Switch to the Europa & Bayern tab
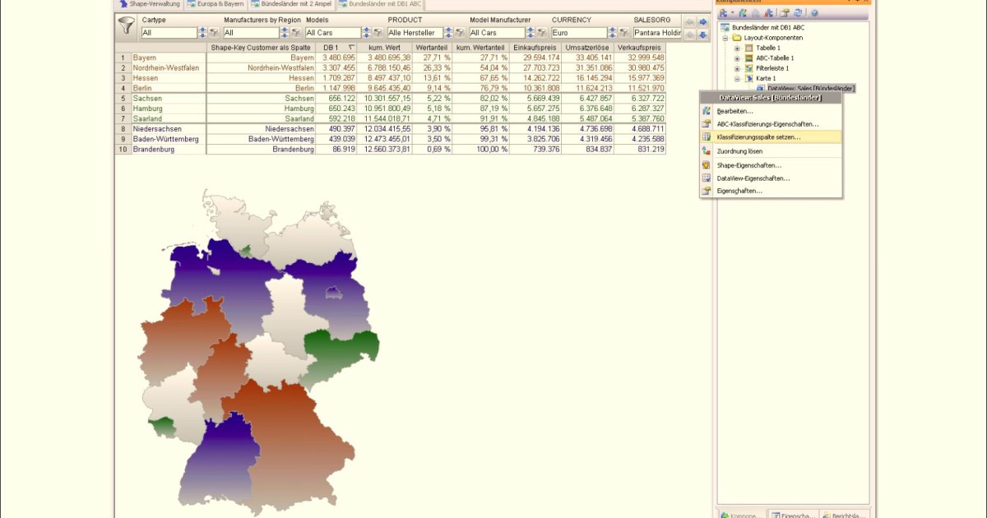The image size is (987, 518). click(216, 4)
